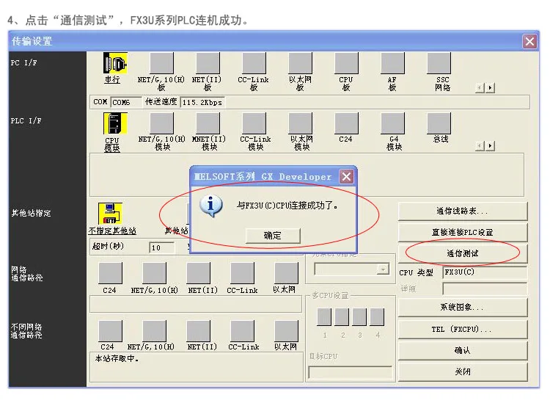
Task: Select NET(II) icon in network communication path (网络通信路径)
Action: (198, 273)
